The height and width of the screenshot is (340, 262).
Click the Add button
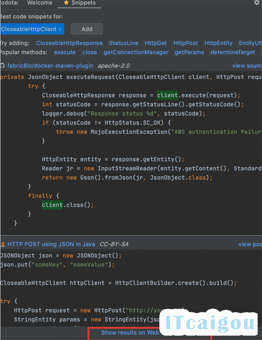pos(87,29)
